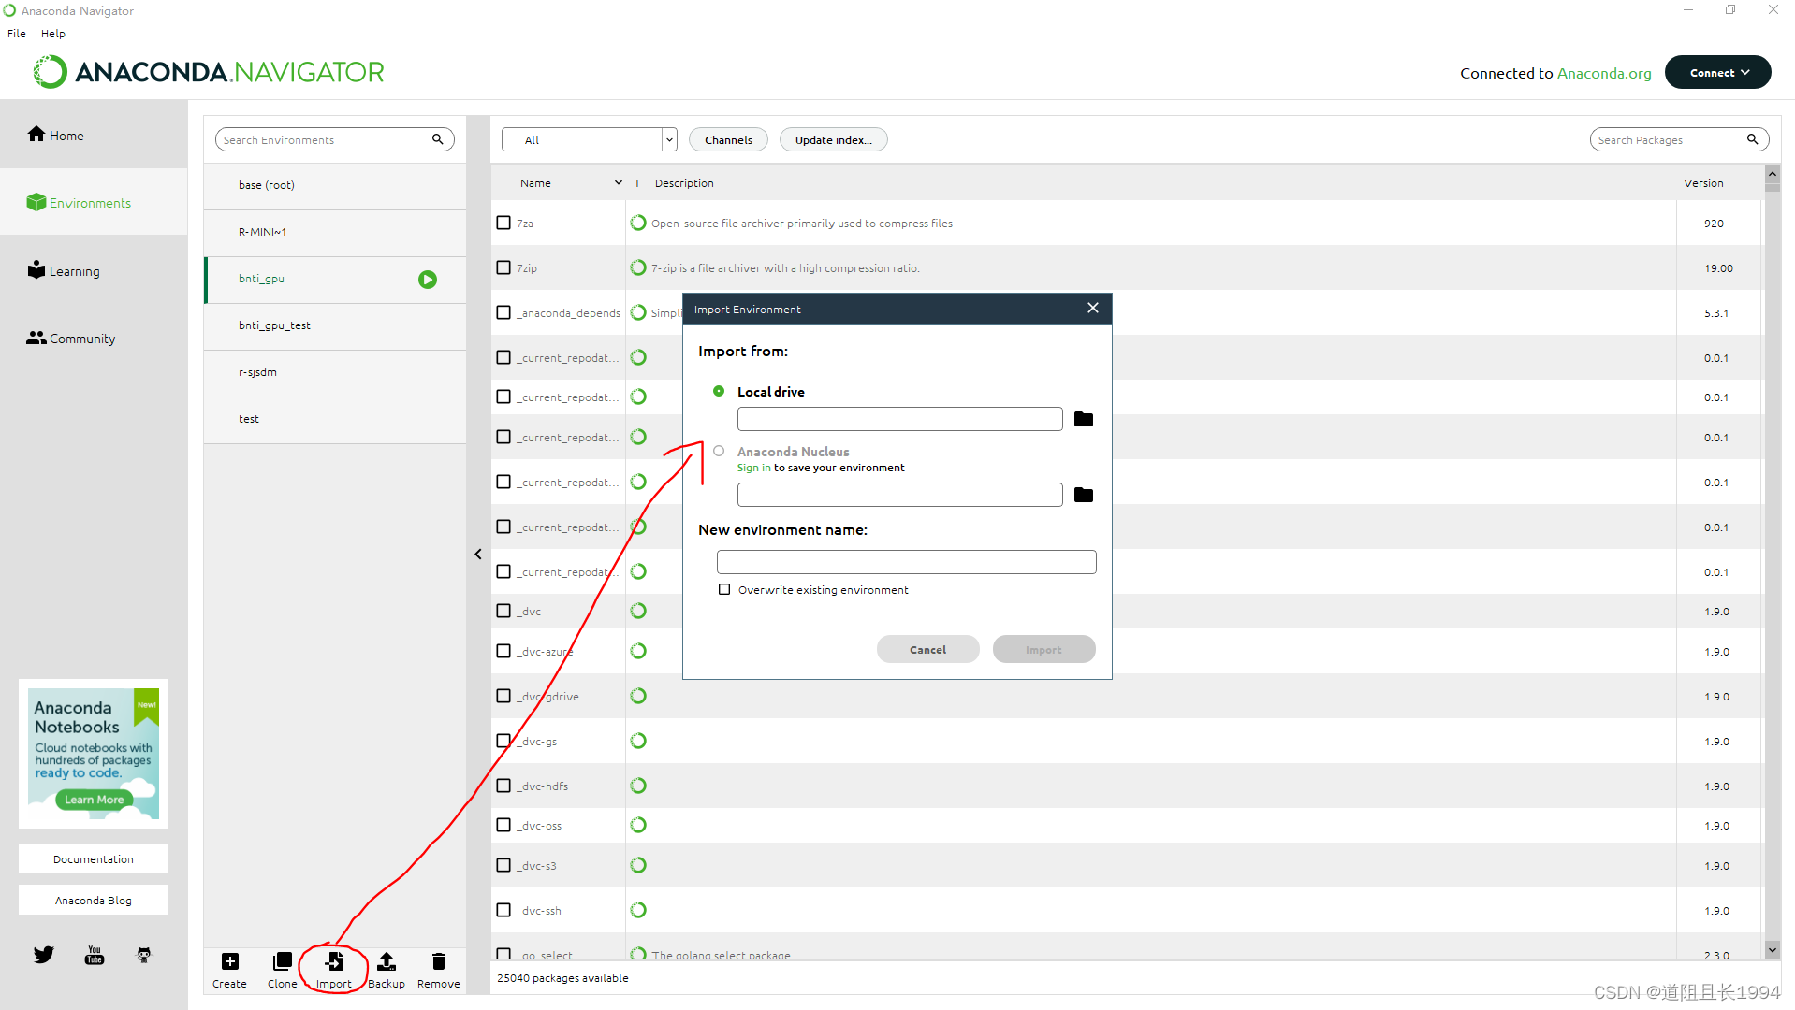The width and height of the screenshot is (1795, 1010).
Task: Click the Channels button
Action: pos(728,139)
